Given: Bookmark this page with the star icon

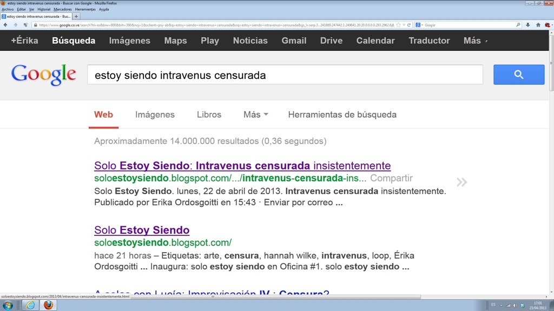Looking at the screenshot, I should [x=397, y=25].
